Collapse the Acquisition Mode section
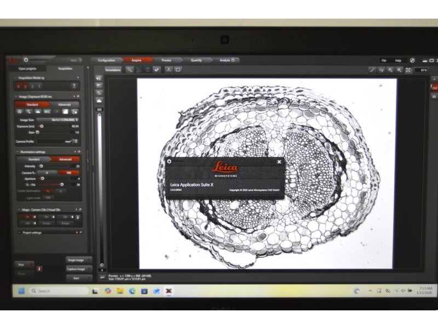The width and height of the screenshot is (438, 329). (x=15, y=78)
